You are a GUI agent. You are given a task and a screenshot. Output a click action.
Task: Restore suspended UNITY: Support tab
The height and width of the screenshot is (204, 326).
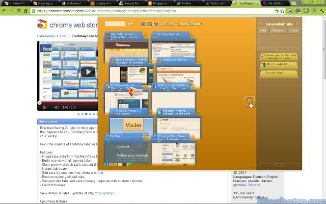[279, 65]
